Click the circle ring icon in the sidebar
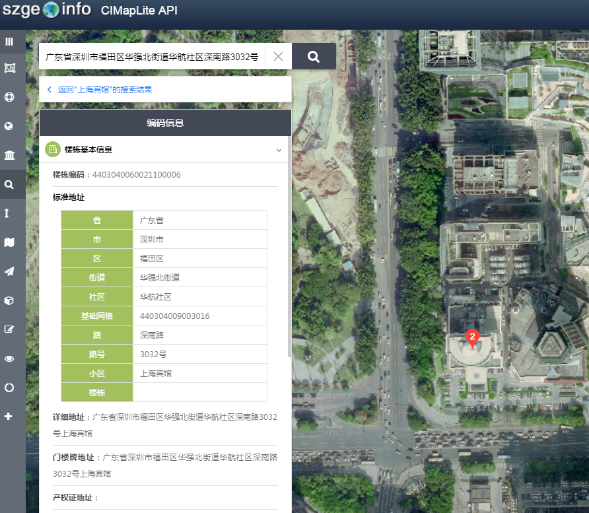This screenshot has height=513, width=589. tap(9, 388)
